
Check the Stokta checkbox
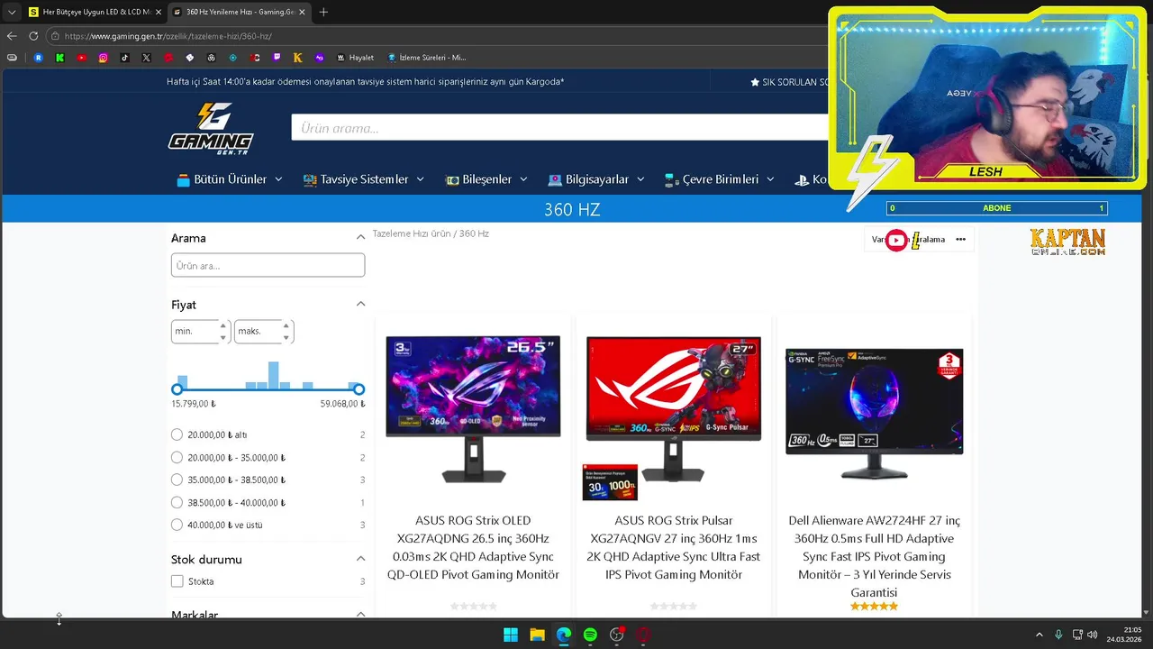pyautogui.click(x=177, y=581)
